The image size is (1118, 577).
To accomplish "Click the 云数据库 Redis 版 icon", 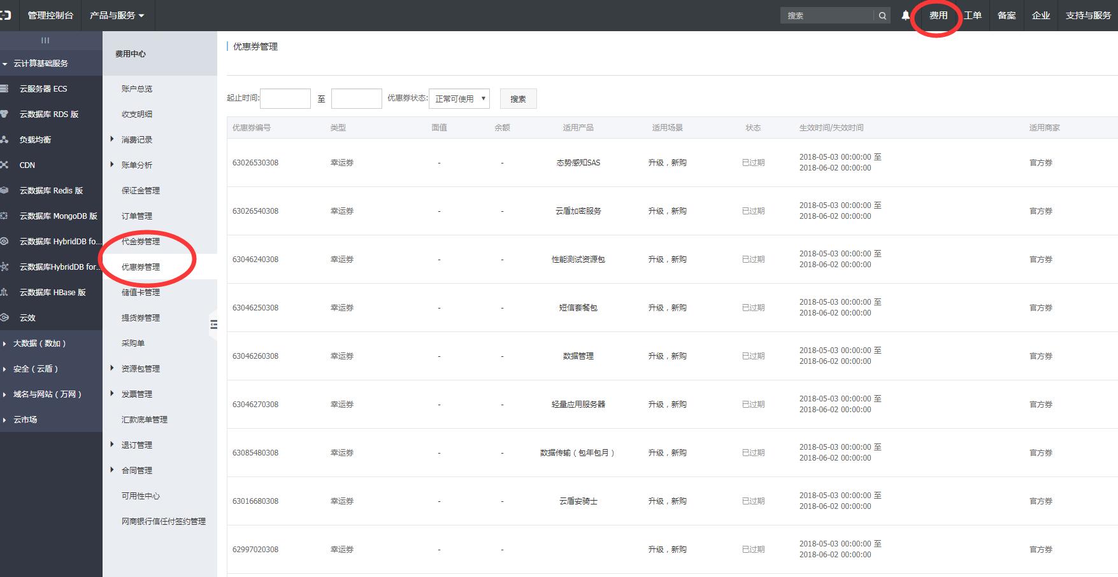I will (x=4, y=190).
